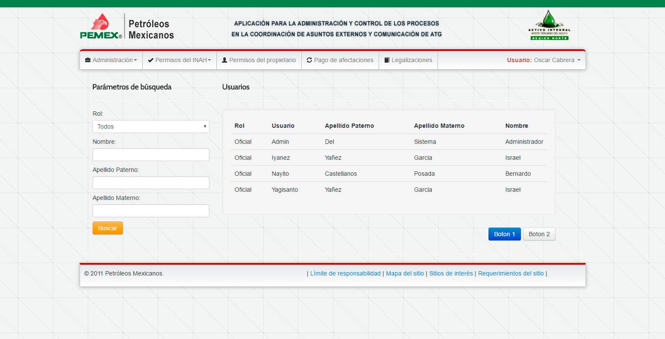This screenshot has height=339, width=665.
Task: Click the Activo Integral oil drop logo
Action: (x=549, y=25)
